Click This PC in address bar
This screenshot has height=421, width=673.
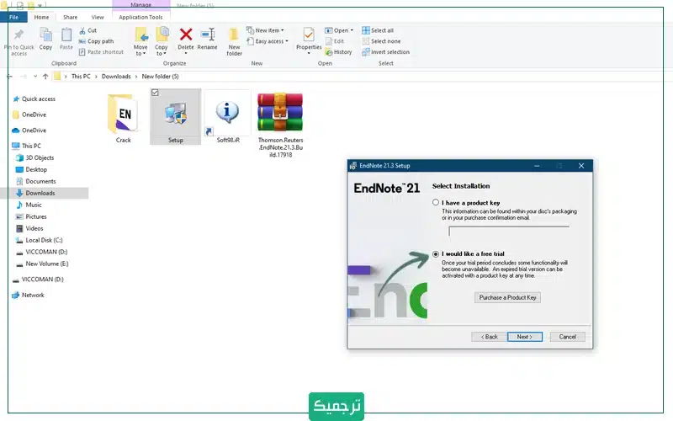pyautogui.click(x=81, y=77)
